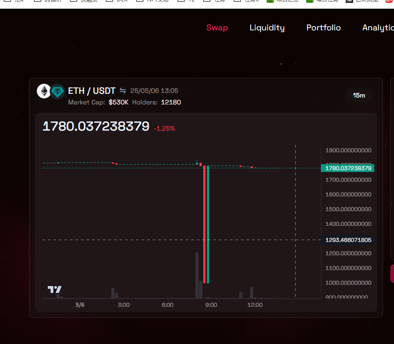Click the 6:00 time axis label

[167, 305]
